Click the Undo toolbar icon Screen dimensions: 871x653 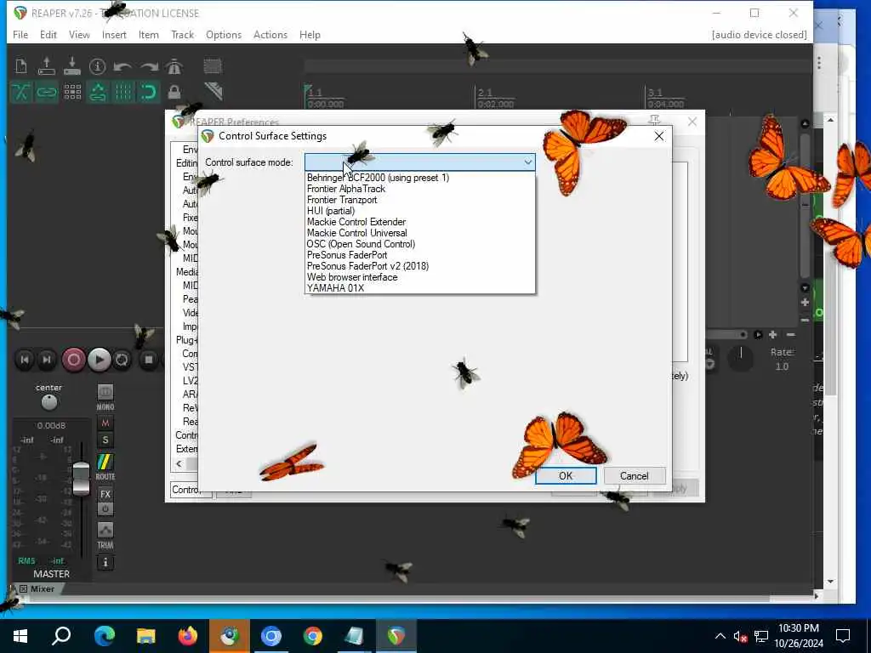[x=122, y=67]
